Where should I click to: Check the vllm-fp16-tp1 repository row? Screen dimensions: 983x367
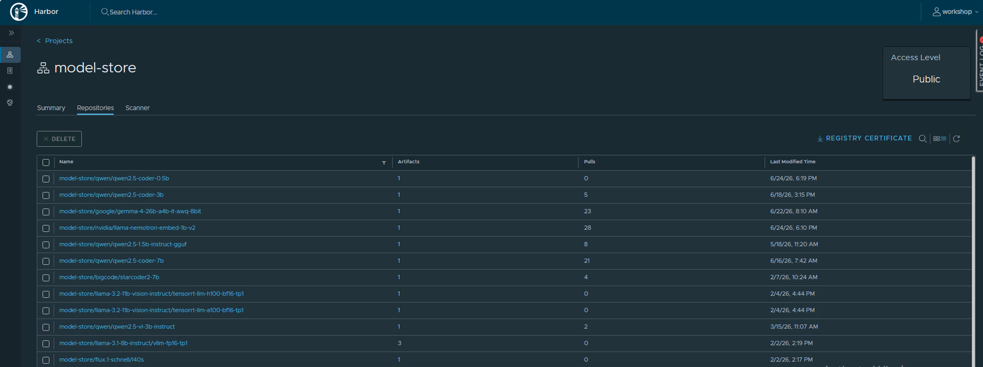click(x=46, y=344)
